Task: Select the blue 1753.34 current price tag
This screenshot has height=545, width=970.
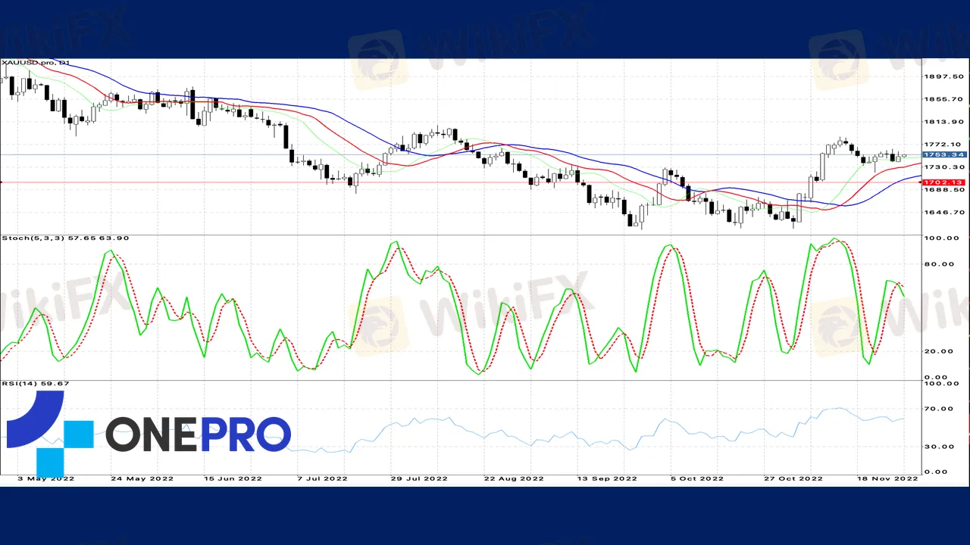Action: (943, 154)
